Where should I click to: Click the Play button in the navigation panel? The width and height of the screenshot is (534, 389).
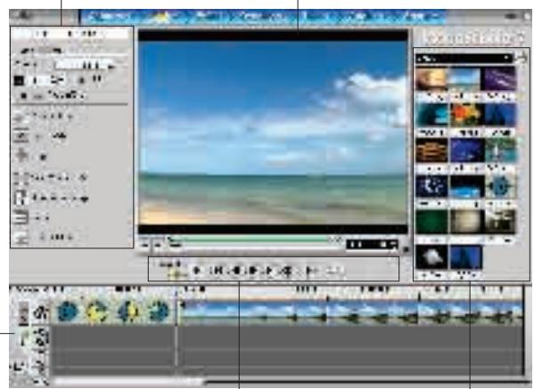pos(196,271)
